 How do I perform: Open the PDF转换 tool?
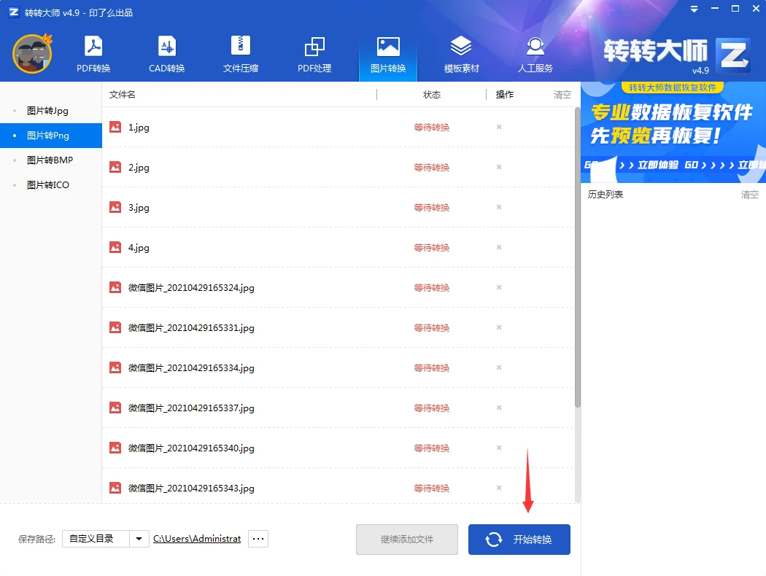coord(93,52)
